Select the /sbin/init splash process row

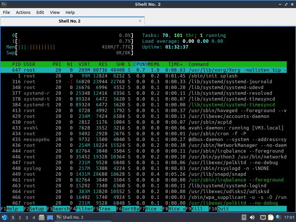(144, 76)
